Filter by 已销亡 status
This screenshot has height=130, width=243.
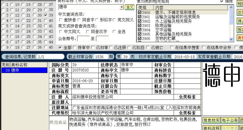148,48
